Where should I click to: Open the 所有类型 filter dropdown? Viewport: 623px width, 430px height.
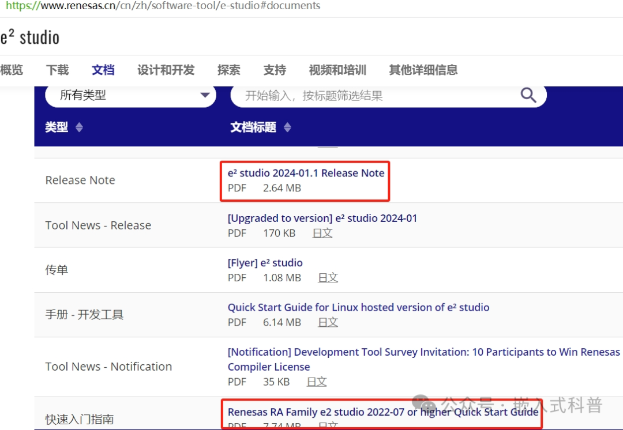(x=130, y=95)
